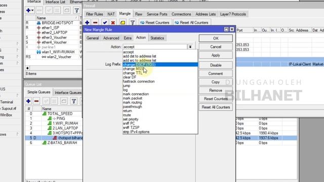324x182 pixels.
Task: Click Apply in New Mangle Rule
Action: [216, 55]
